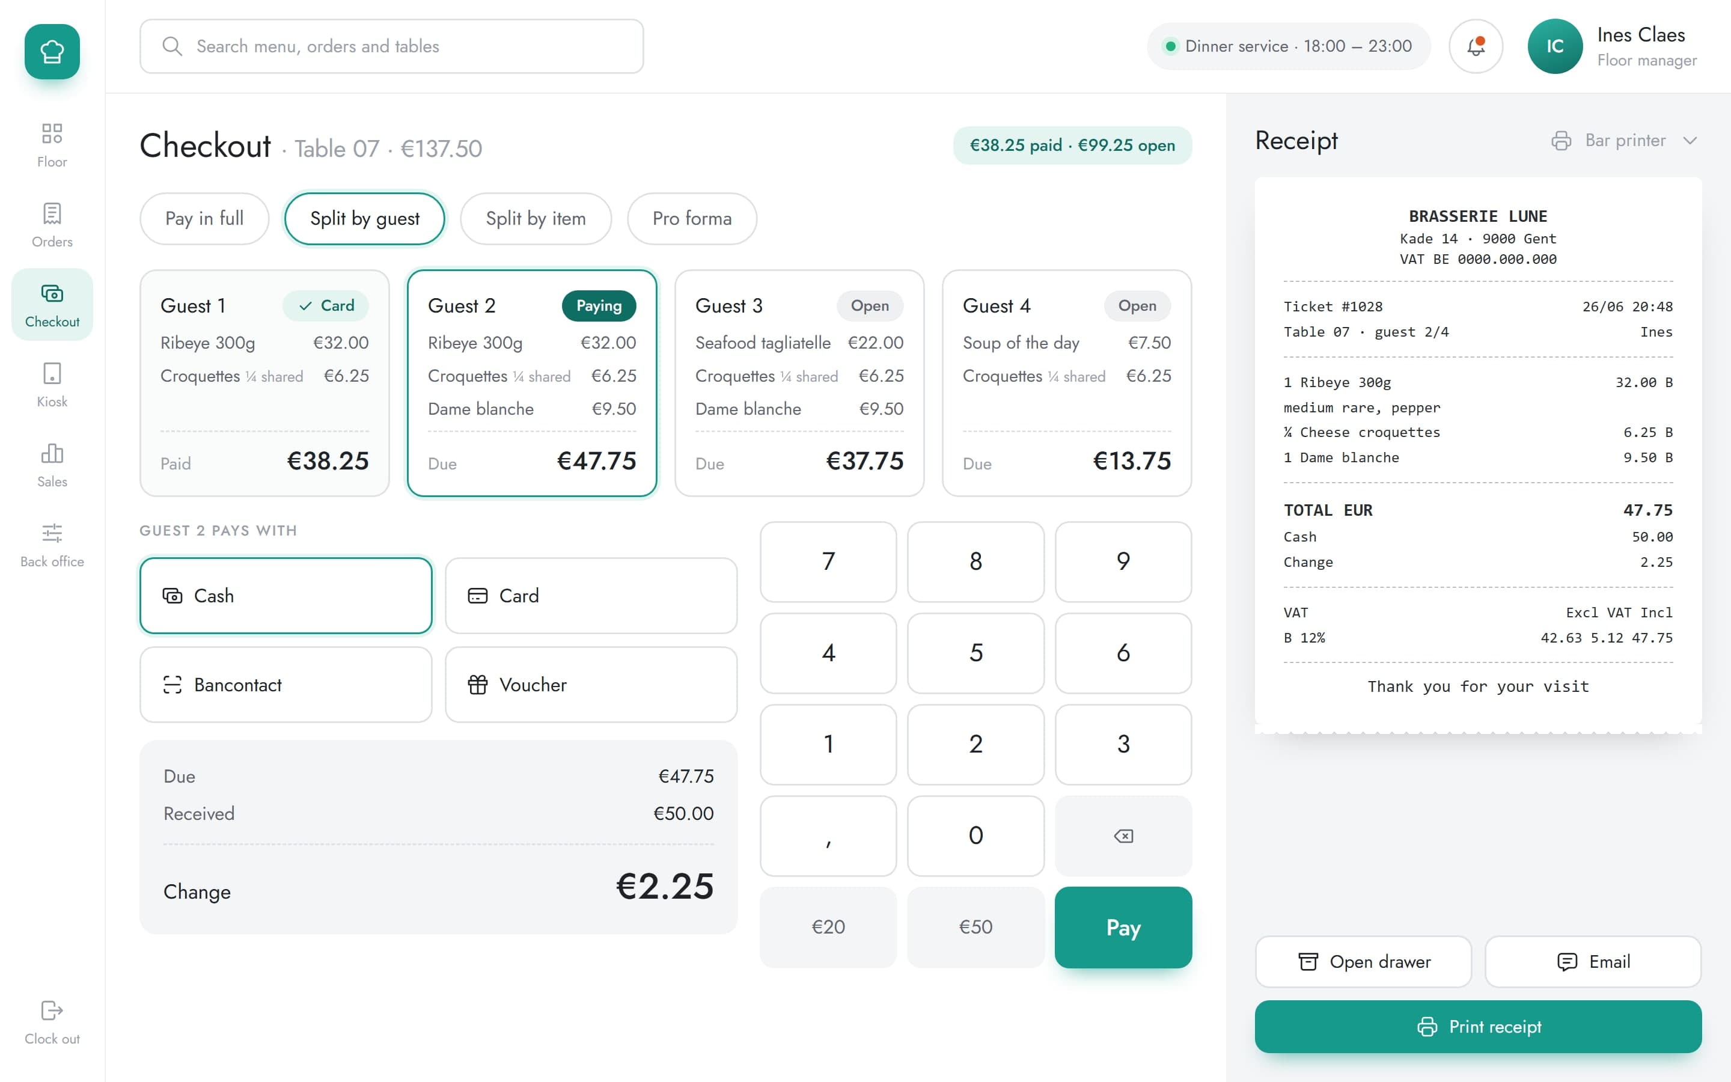Image resolution: width=1731 pixels, height=1082 pixels.
Task: Click the Dinner service status pill
Action: (1288, 46)
